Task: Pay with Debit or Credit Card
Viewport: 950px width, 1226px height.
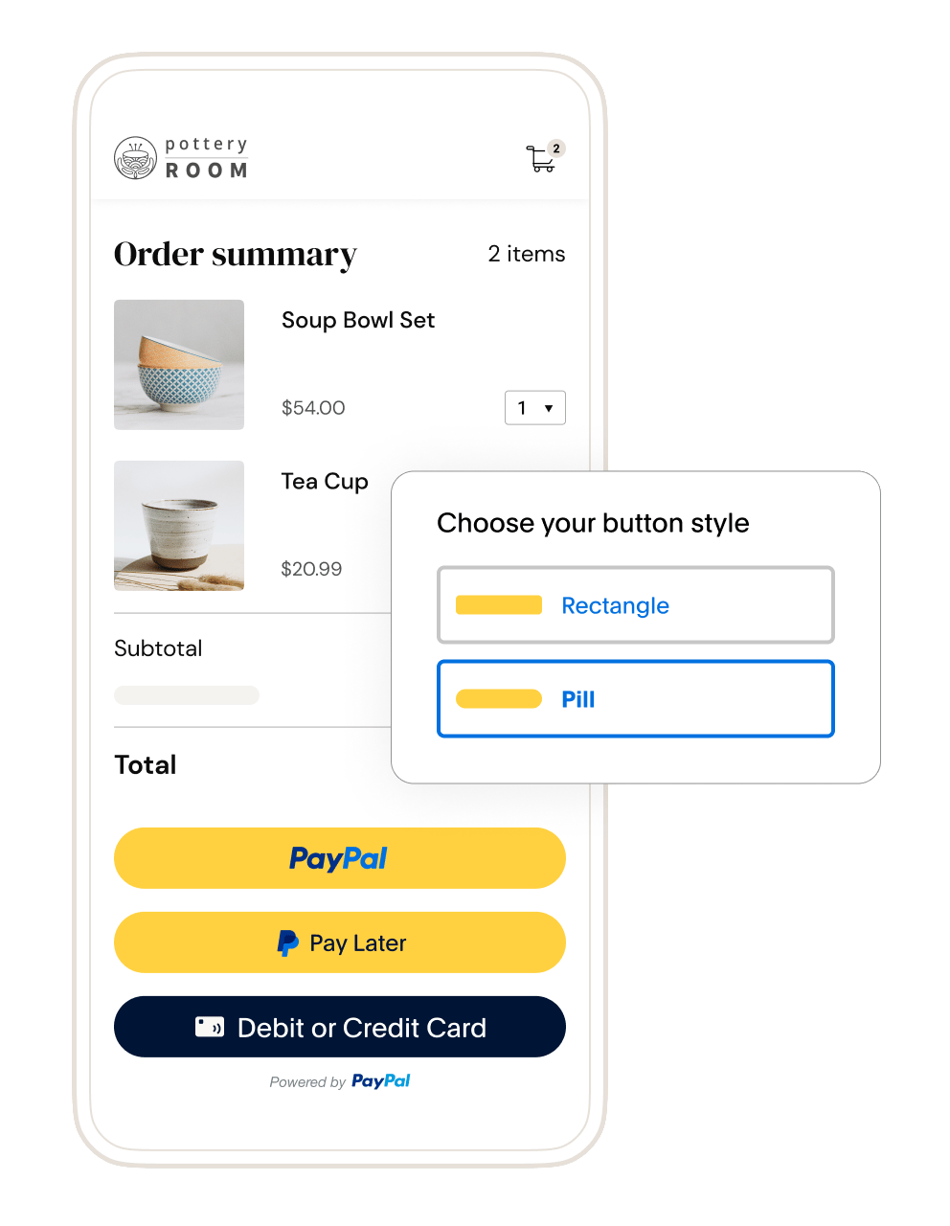Action: (x=340, y=1027)
